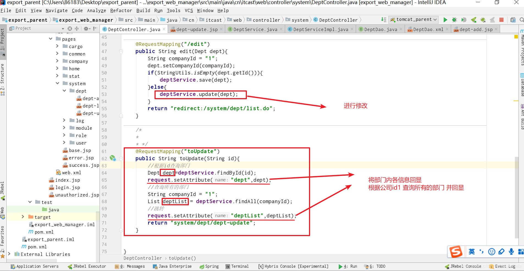
Task: Debug with JRebel bug icon
Action: (x=483, y=20)
